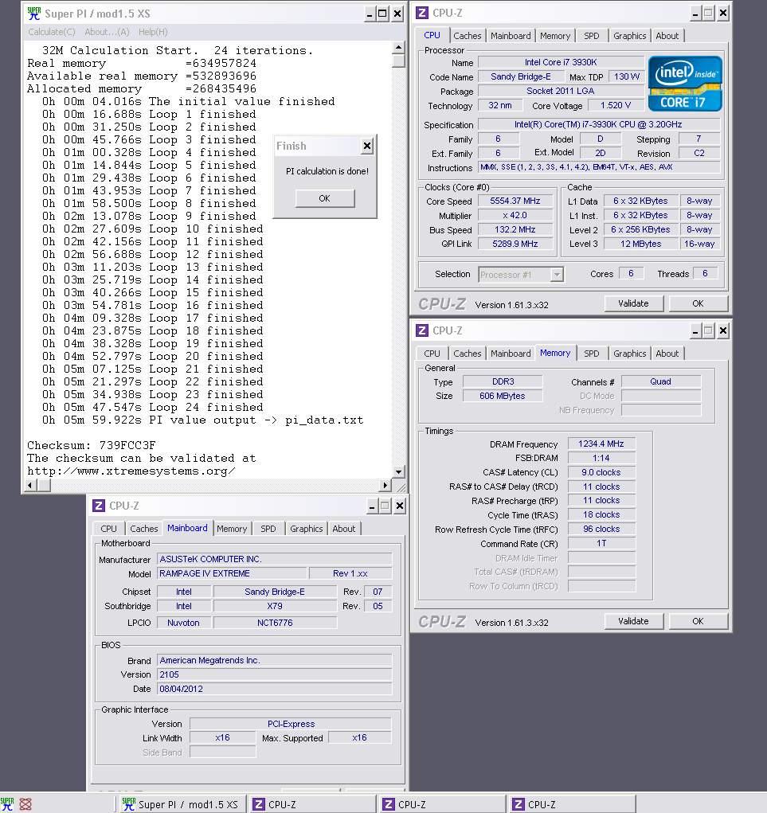Open the Help(H) menu in Super PI
This screenshot has height=813, width=767.
153,32
